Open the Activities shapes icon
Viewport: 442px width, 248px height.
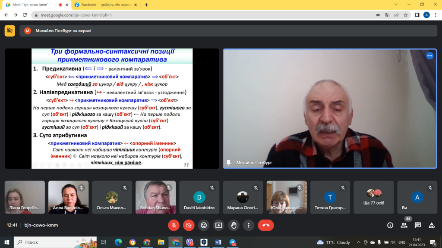[432, 225]
